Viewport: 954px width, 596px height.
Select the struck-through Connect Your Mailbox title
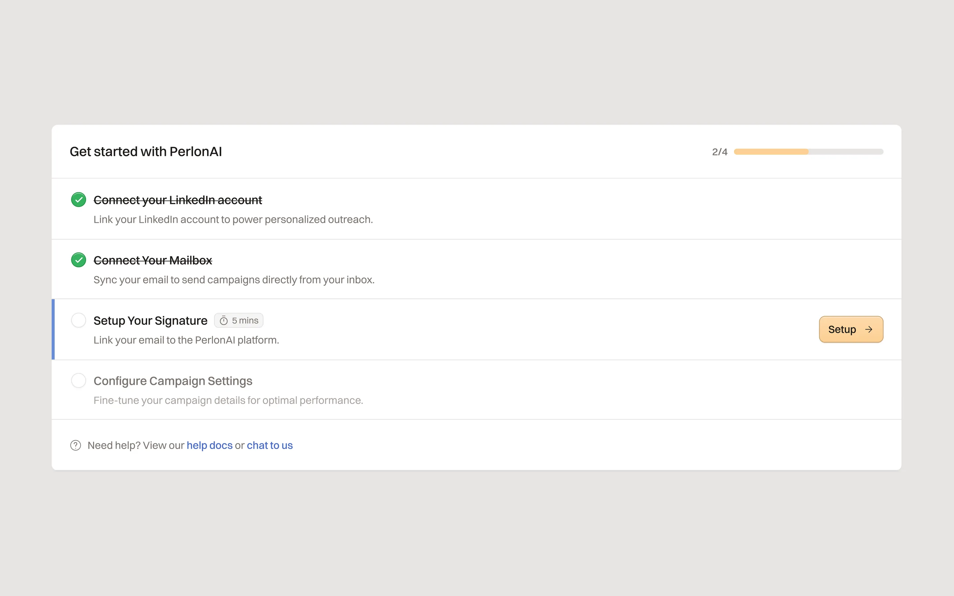point(153,261)
